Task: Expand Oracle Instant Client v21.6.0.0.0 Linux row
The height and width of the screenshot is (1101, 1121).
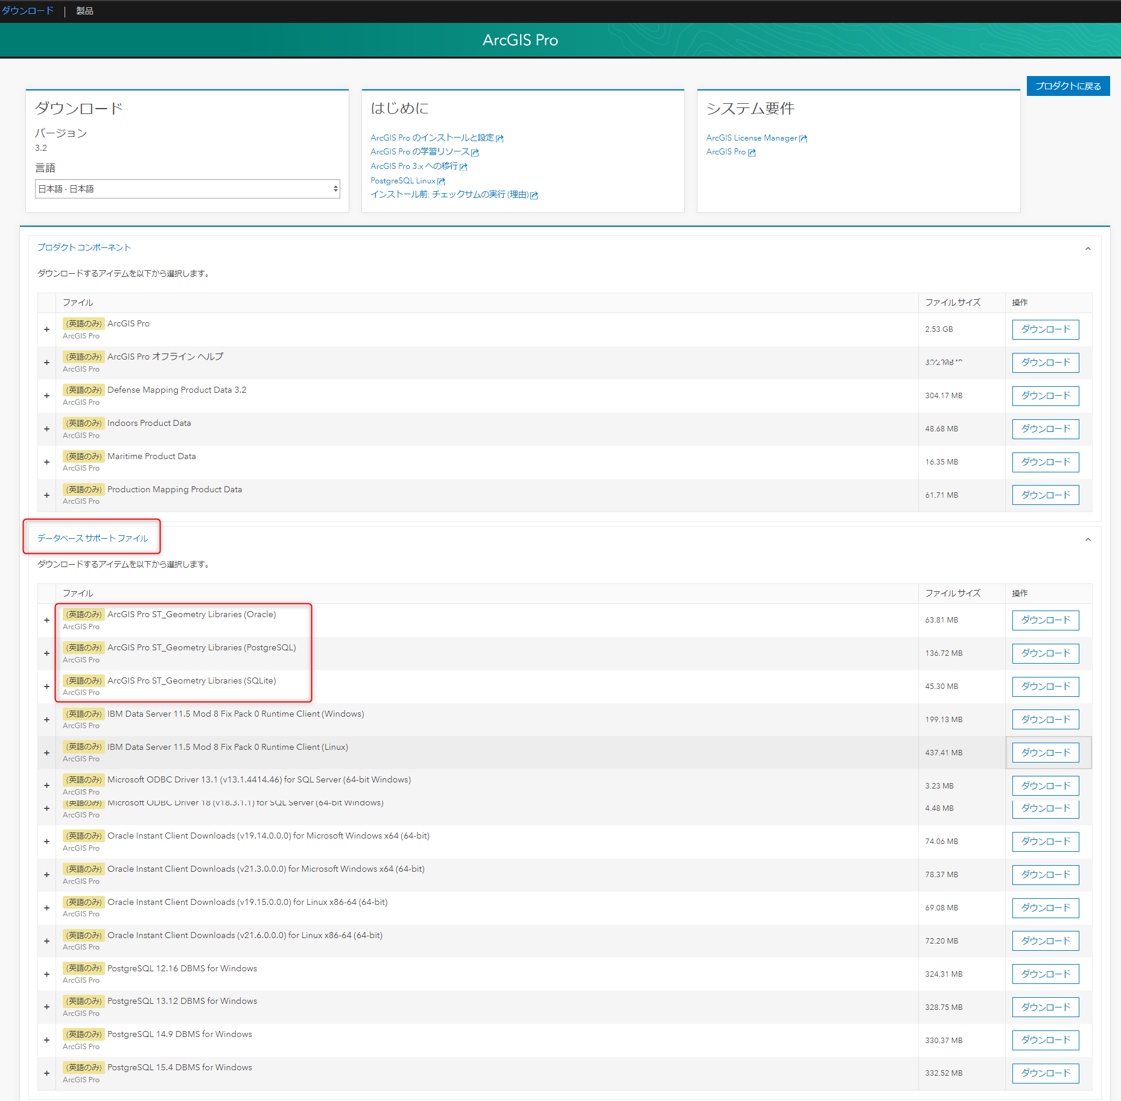Action: pyautogui.click(x=46, y=941)
